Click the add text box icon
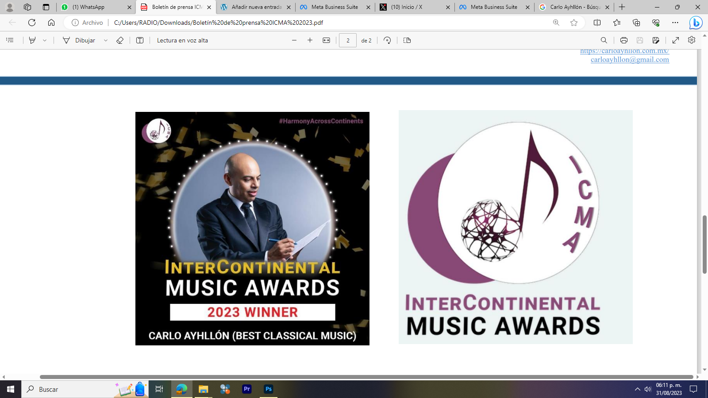The image size is (708, 398). click(140, 40)
